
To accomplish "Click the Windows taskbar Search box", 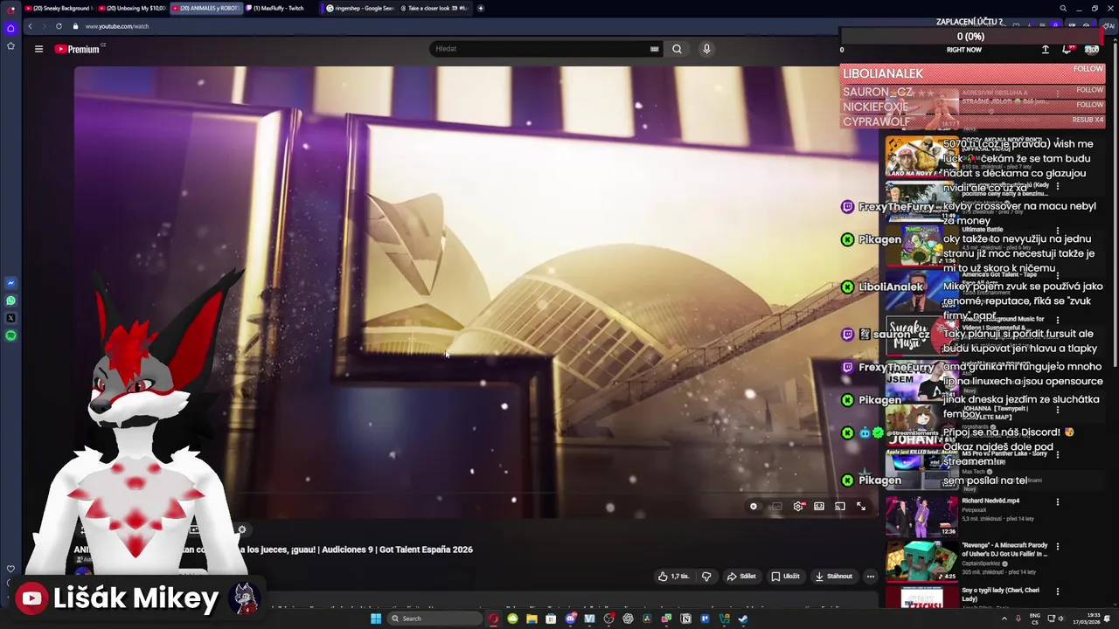I will [434, 619].
